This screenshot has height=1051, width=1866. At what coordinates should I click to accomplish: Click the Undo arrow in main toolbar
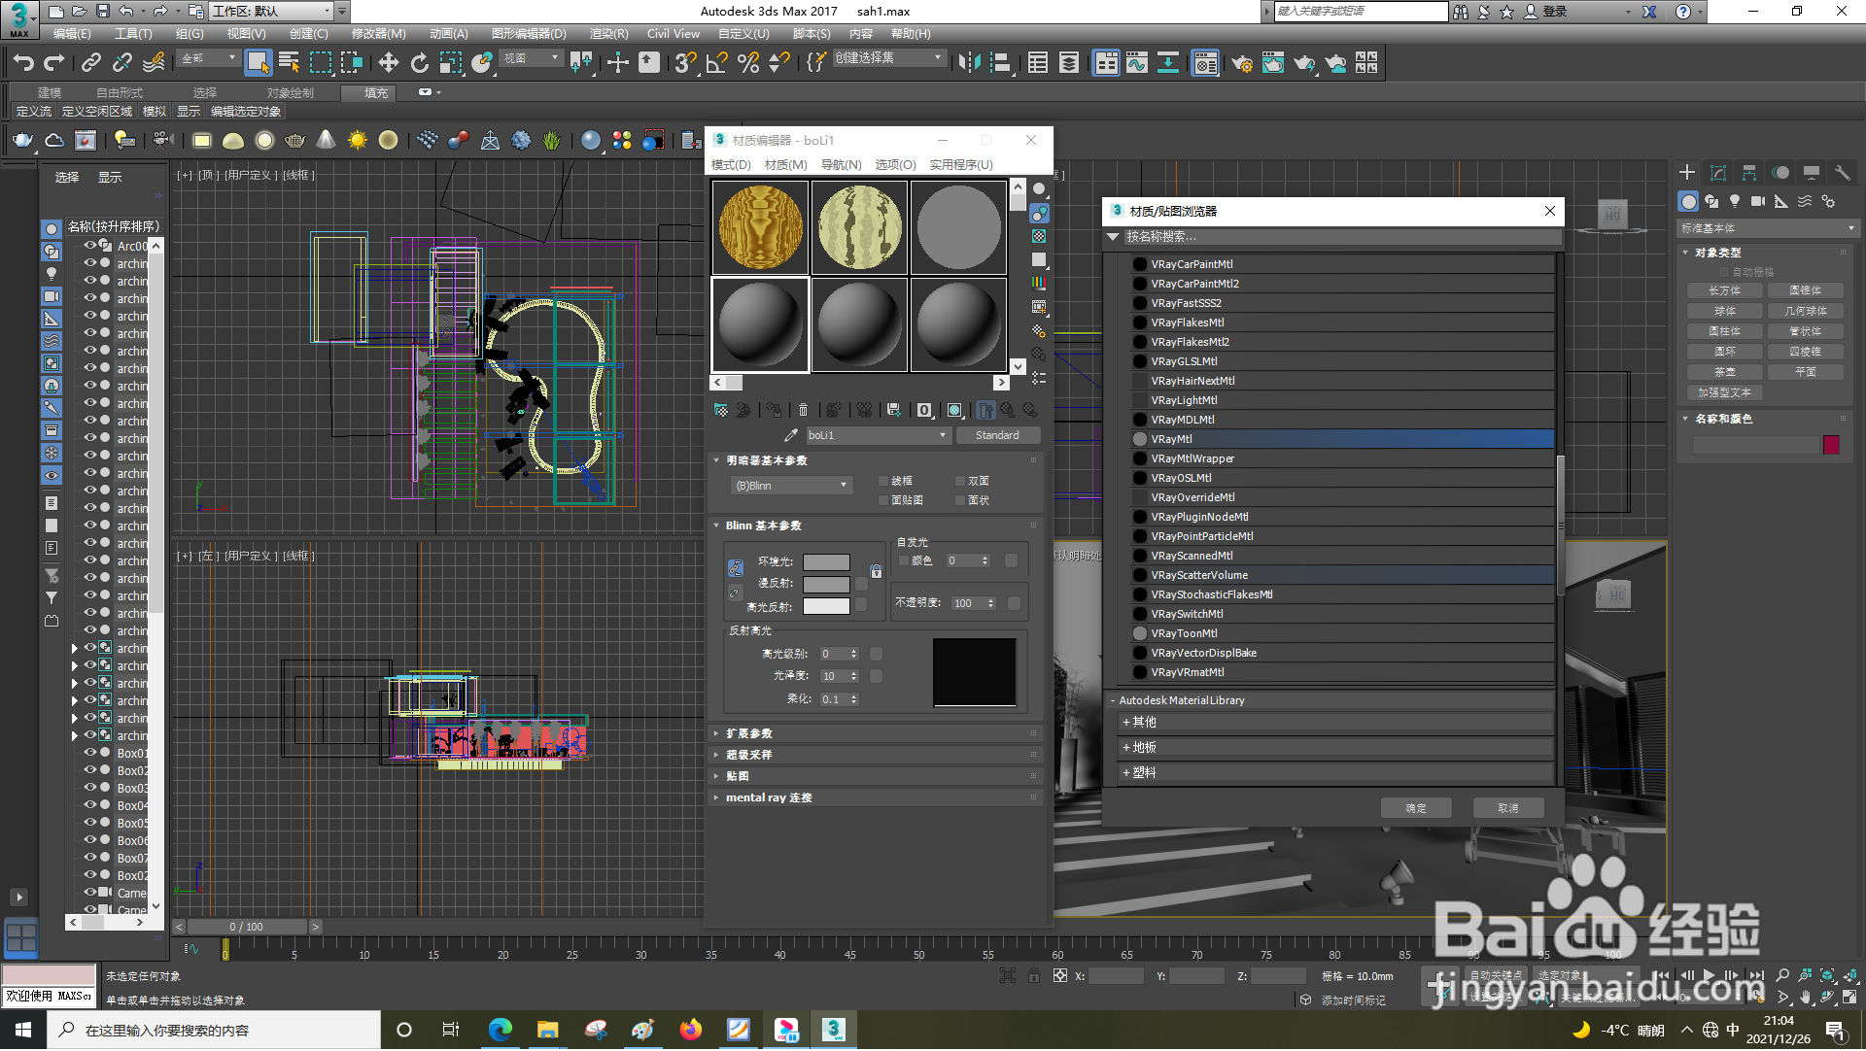[x=23, y=63]
